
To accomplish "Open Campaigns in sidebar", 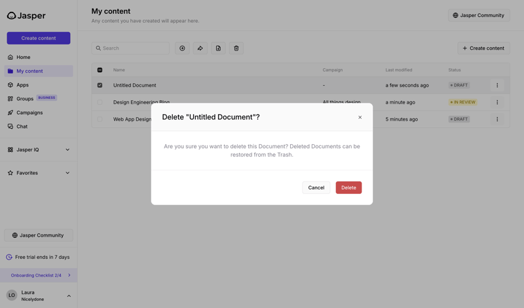I will 39,113.
